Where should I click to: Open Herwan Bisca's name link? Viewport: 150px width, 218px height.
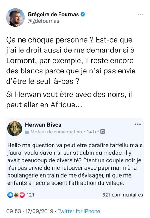(43, 125)
